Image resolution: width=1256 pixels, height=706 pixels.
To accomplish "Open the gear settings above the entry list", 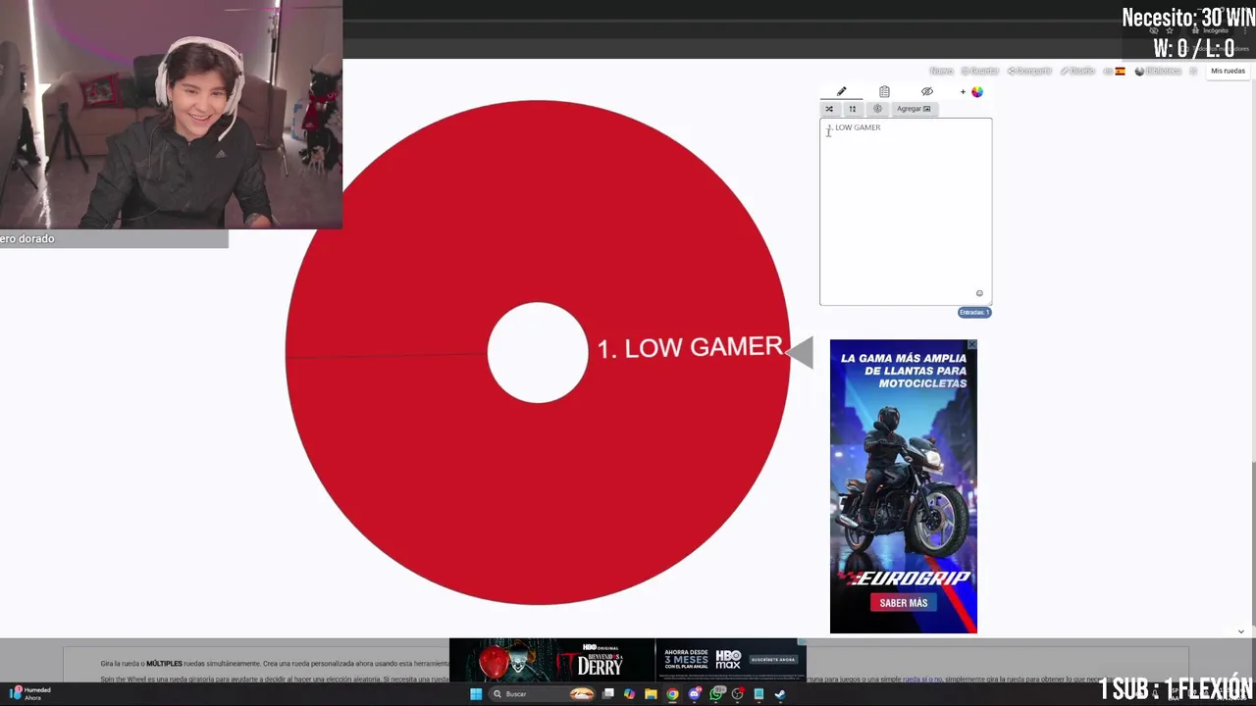I will (x=877, y=109).
